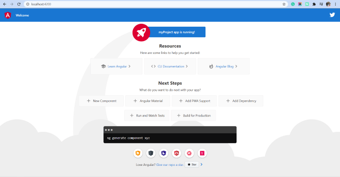Click the 'myProject app is running!' banner
This screenshot has width=340, height=177.
[177, 32]
